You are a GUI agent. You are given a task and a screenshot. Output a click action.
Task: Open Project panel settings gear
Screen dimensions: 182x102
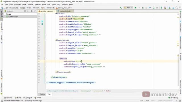click(32, 11)
